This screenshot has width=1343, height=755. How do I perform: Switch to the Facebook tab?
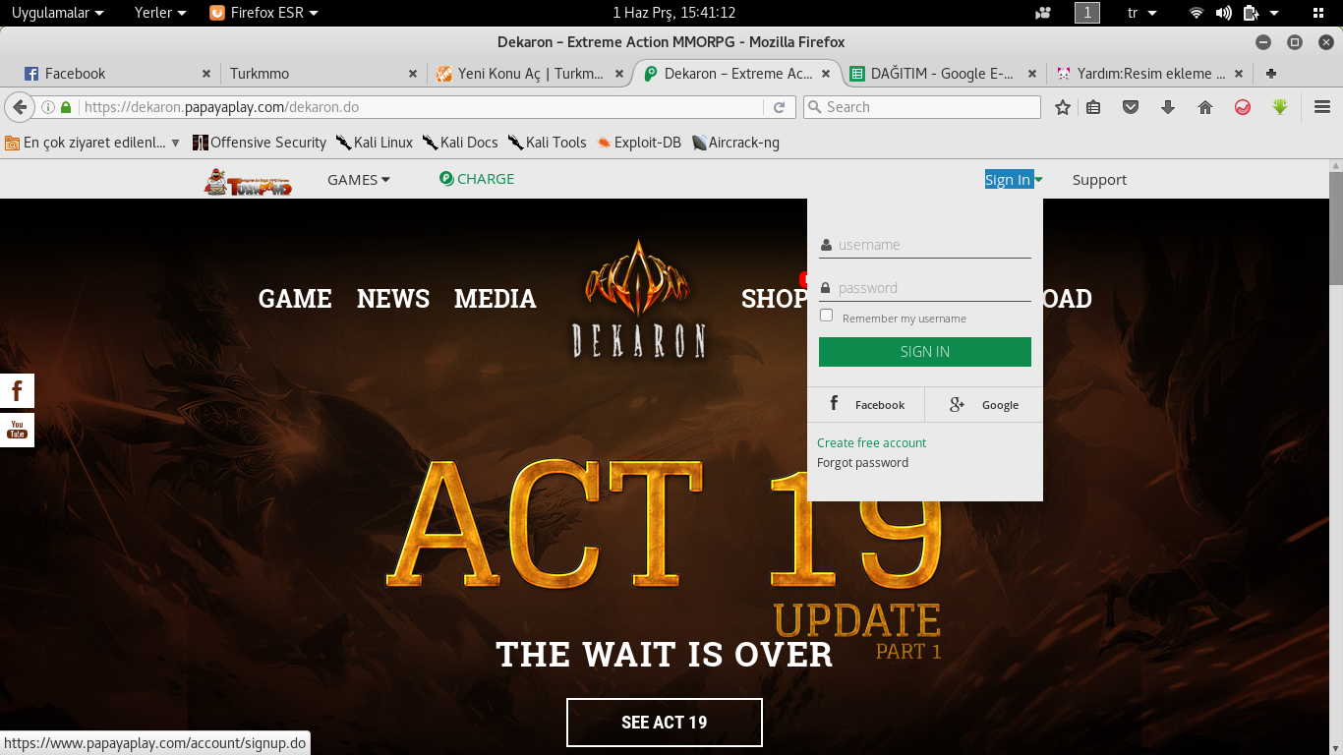click(116, 74)
